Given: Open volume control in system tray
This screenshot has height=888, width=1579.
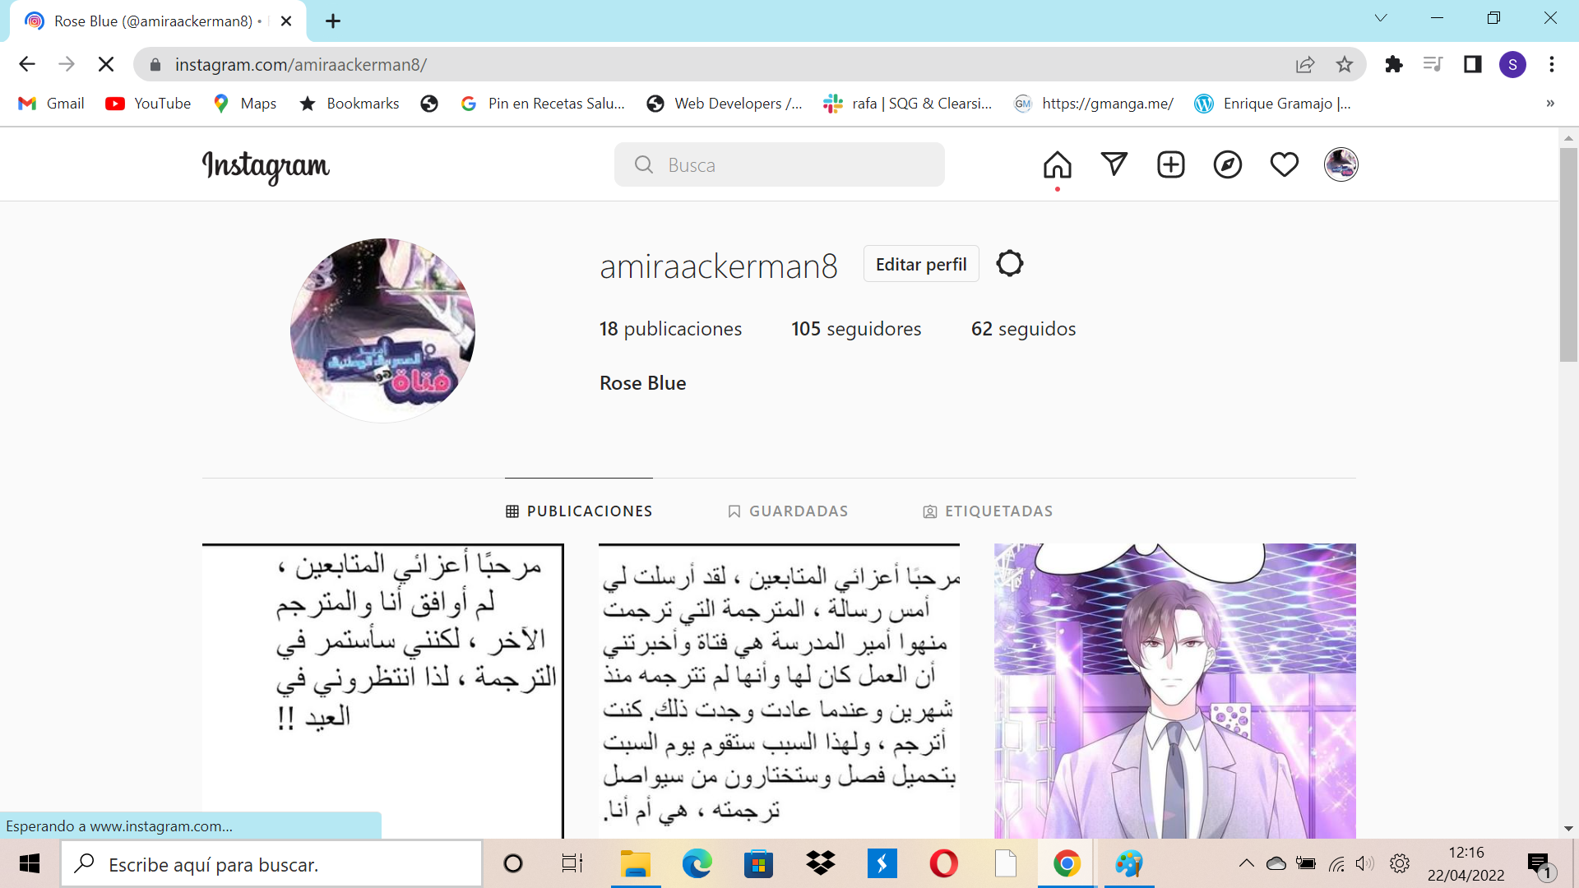Looking at the screenshot, I should 1365,863.
